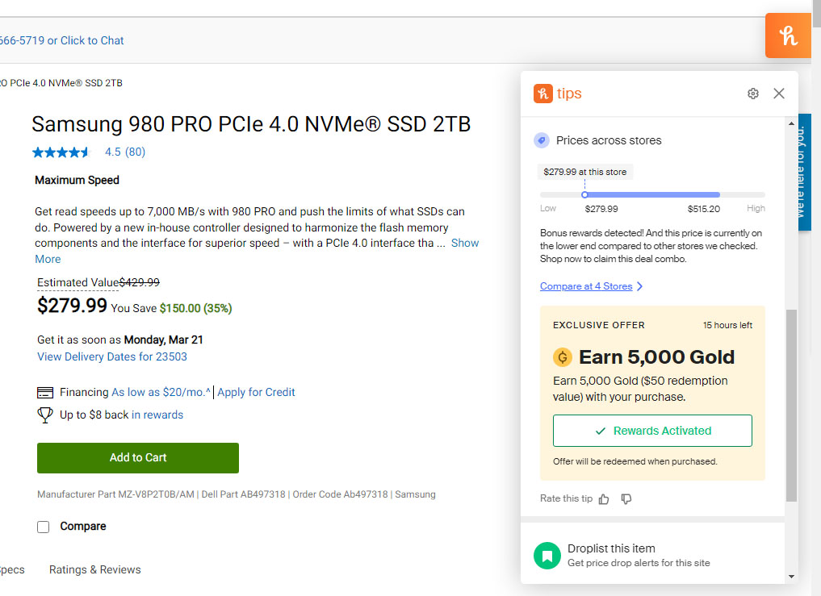Open the Ratings & Reviews tab
The image size is (821, 596).
click(94, 569)
